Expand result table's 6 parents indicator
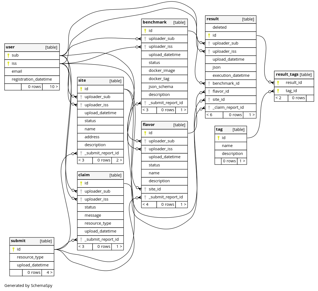 [214, 115]
